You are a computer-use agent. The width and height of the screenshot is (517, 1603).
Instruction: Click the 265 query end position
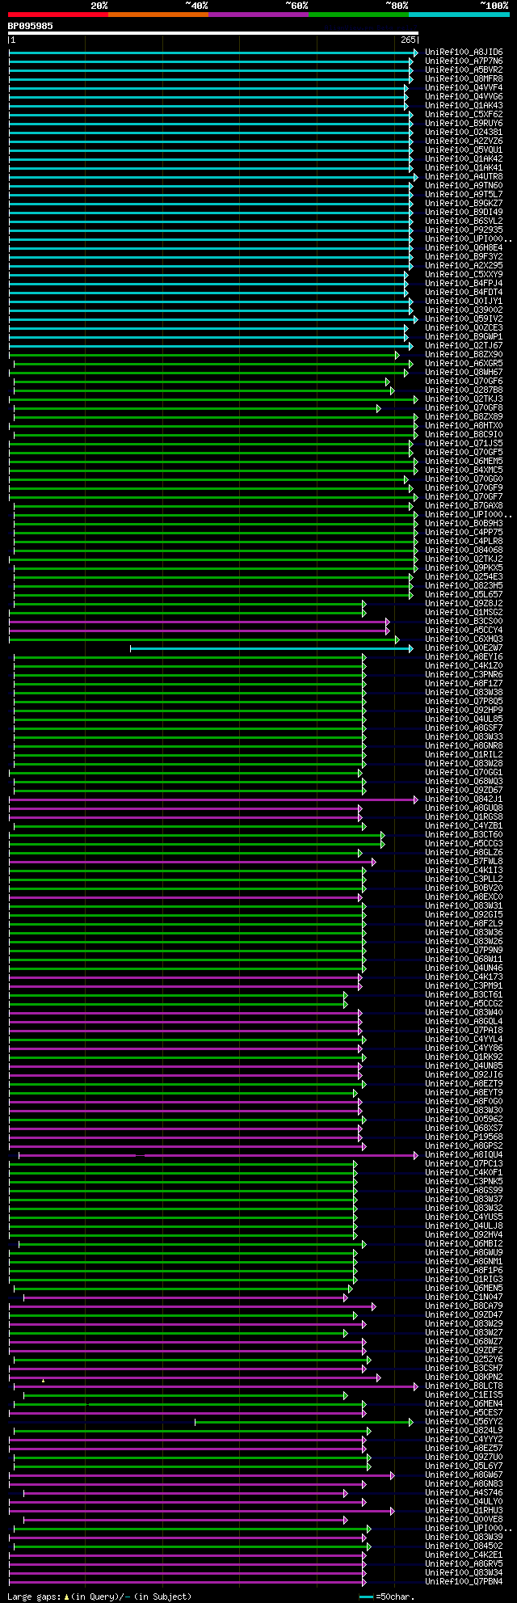point(407,40)
